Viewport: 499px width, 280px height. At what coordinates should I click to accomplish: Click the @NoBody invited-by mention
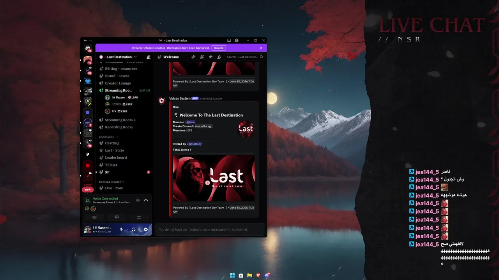pyautogui.click(x=195, y=144)
